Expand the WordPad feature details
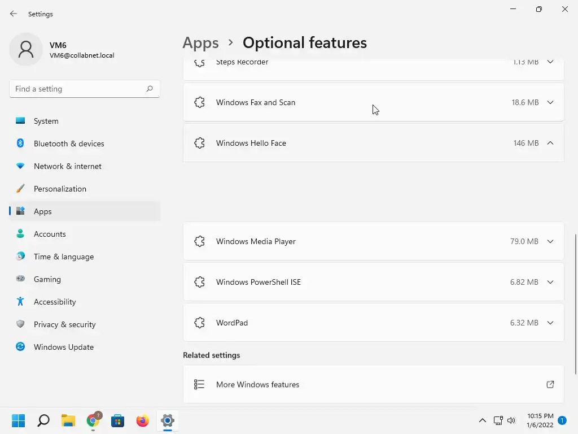Image resolution: width=578 pixels, height=434 pixels. pyautogui.click(x=550, y=323)
